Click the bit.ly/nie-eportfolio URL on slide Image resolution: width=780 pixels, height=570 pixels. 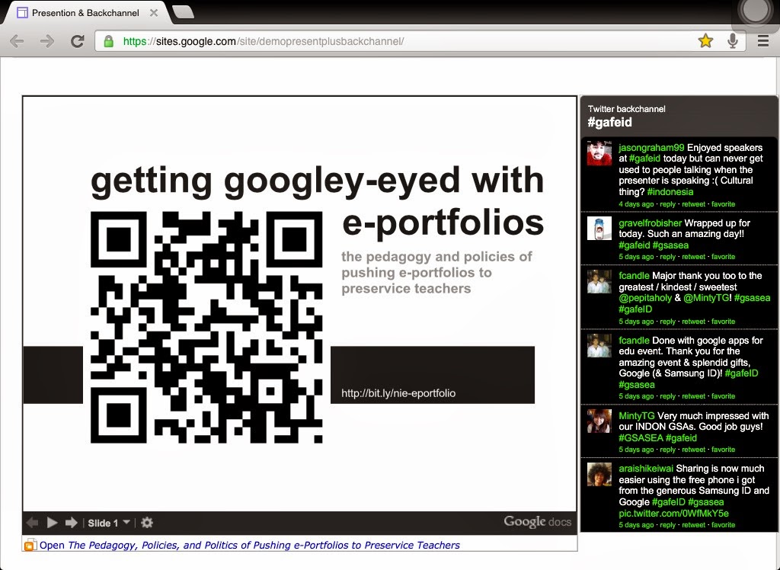(398, 393)
